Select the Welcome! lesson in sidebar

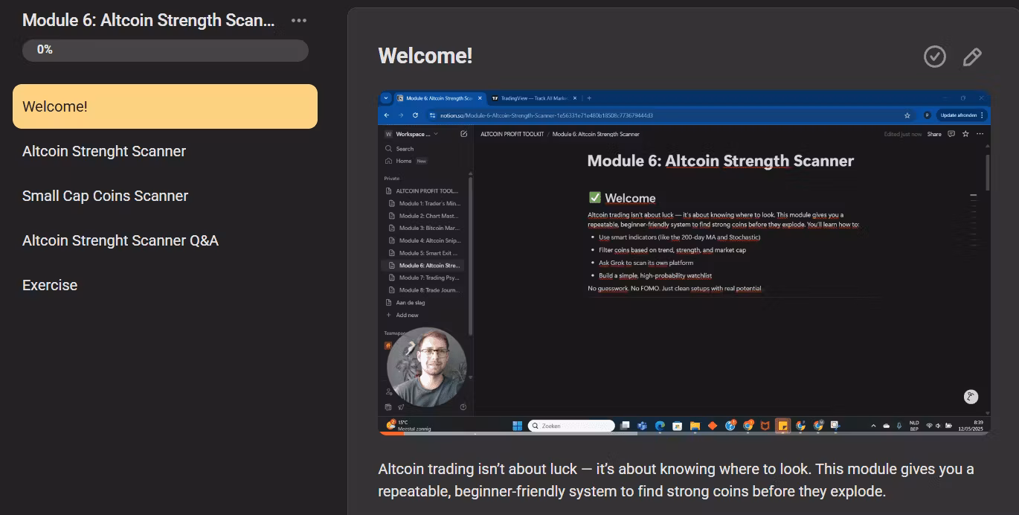pyautogui.click(x=165, y=106)
